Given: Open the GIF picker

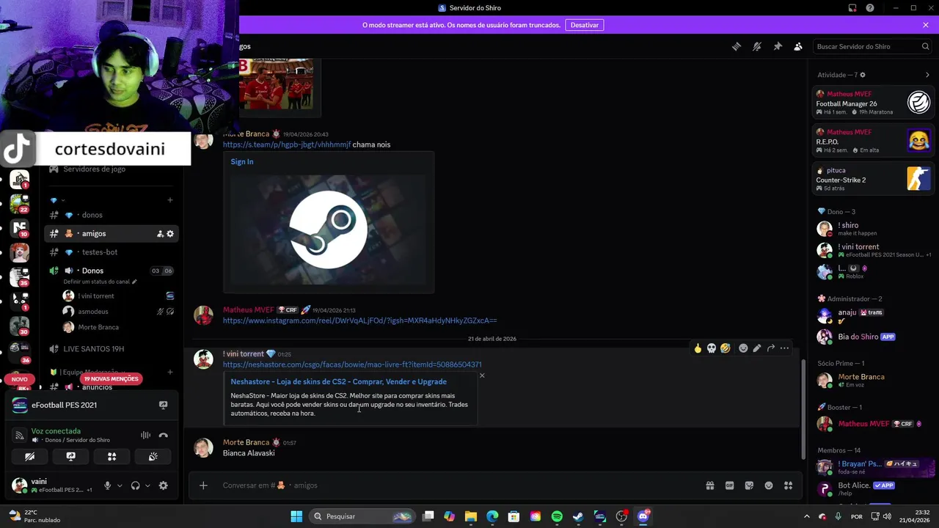Looking at the screenshot, I should (730, 485).
